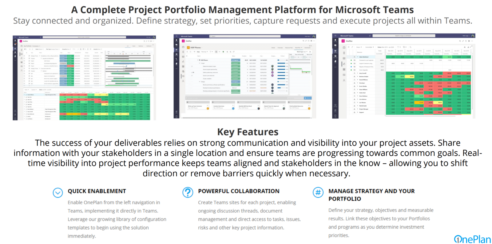
Task: Open the Hours dropdown in right screenshot toolbar
Action: point(359,47)
